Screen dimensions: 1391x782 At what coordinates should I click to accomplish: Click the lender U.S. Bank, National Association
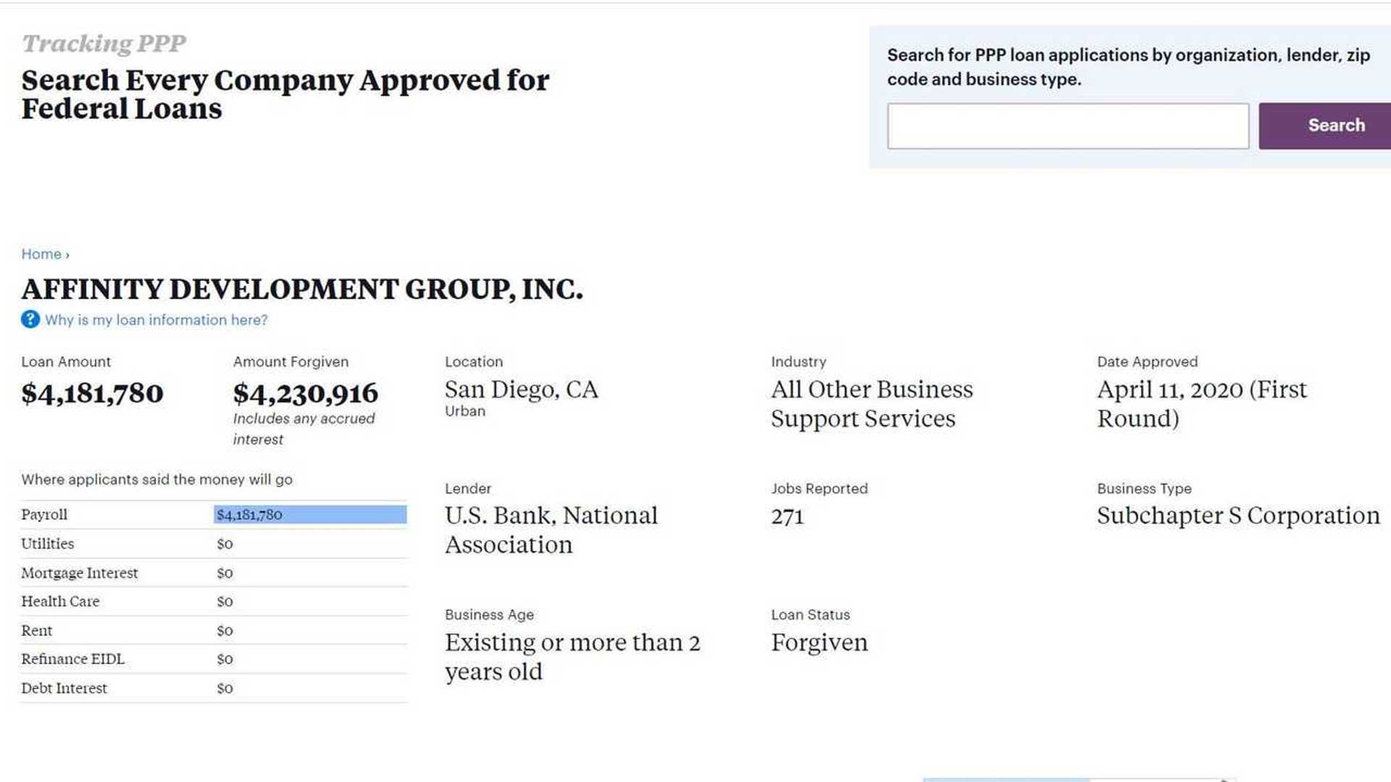coord(551,530)
